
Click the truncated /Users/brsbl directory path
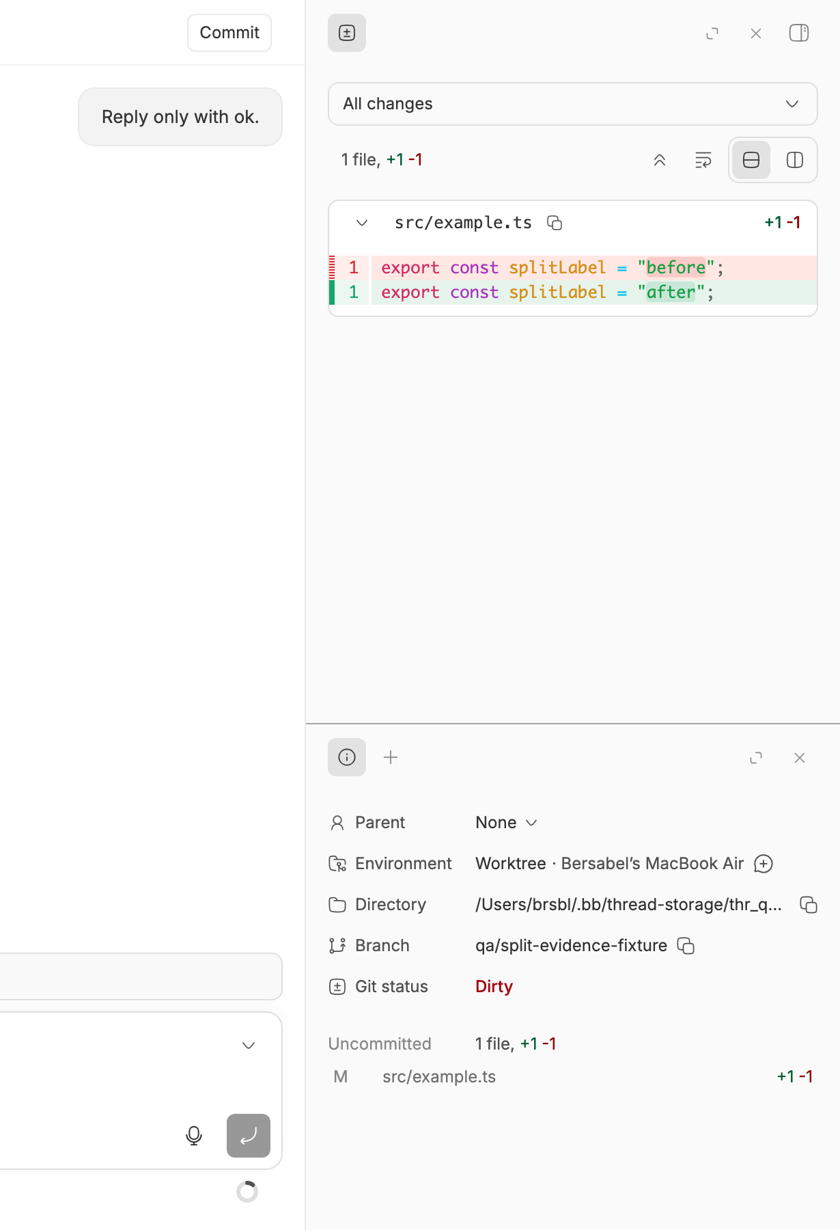coord(629,905)
